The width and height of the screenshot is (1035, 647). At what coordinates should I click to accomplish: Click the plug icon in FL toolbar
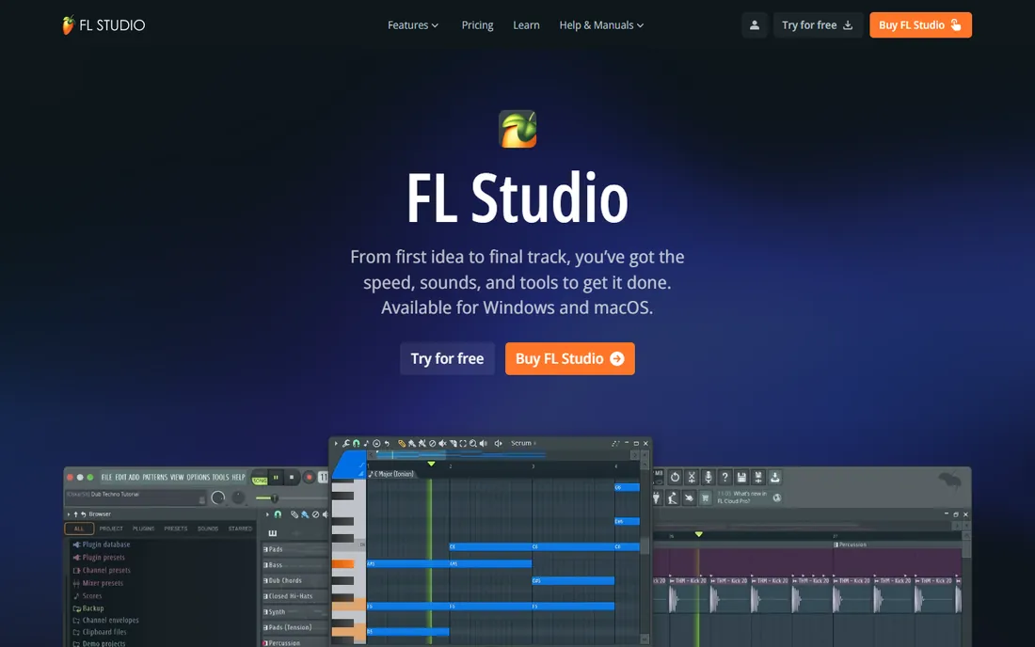coord(656,498)
